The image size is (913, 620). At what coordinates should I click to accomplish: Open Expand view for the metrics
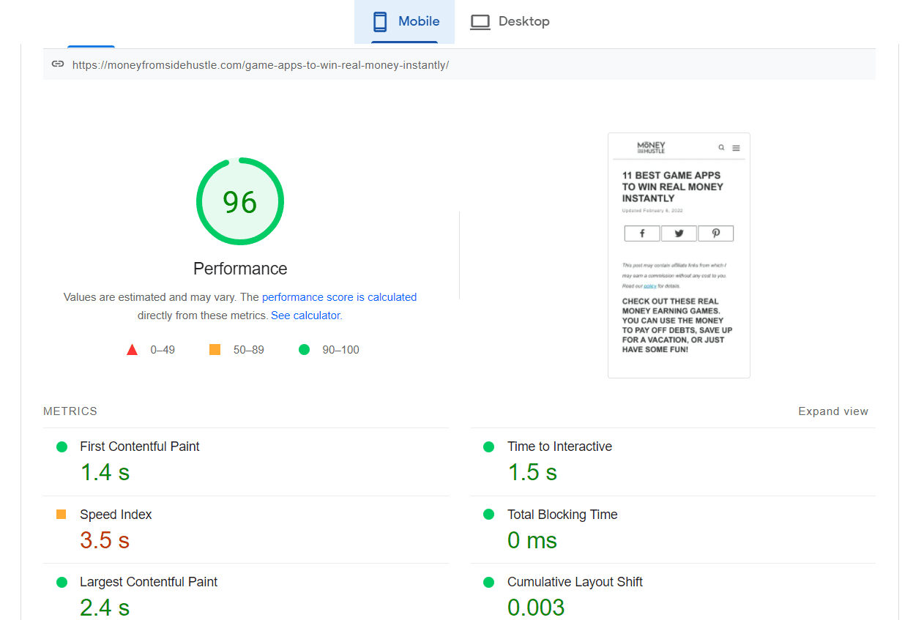click(x=833, y=411)
